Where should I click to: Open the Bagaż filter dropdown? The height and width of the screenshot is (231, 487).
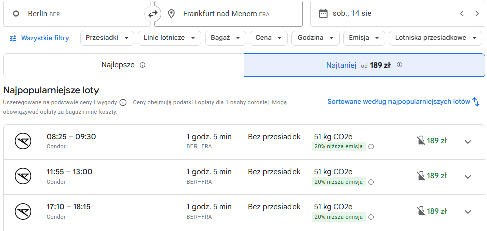click(226, 38)
